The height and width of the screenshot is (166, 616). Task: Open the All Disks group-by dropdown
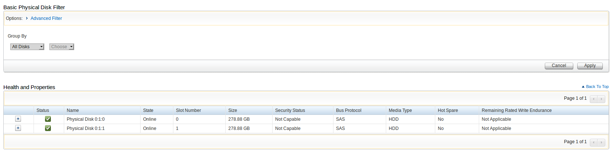pos(27,47)
